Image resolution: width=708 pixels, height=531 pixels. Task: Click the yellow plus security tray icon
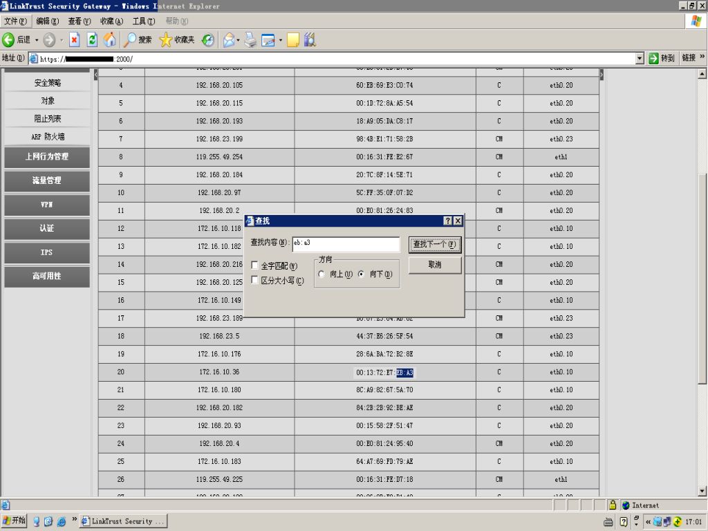click(x=678, y=522)
